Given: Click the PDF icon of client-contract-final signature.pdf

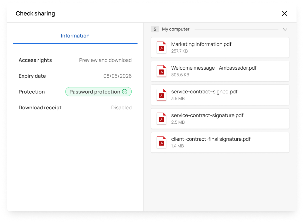Looking at the screenshot, I should click(x=161, y=142).
